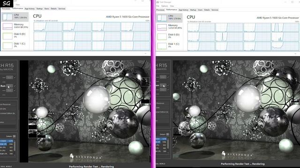Open Options menu in right Task Manager

point(165,6)
